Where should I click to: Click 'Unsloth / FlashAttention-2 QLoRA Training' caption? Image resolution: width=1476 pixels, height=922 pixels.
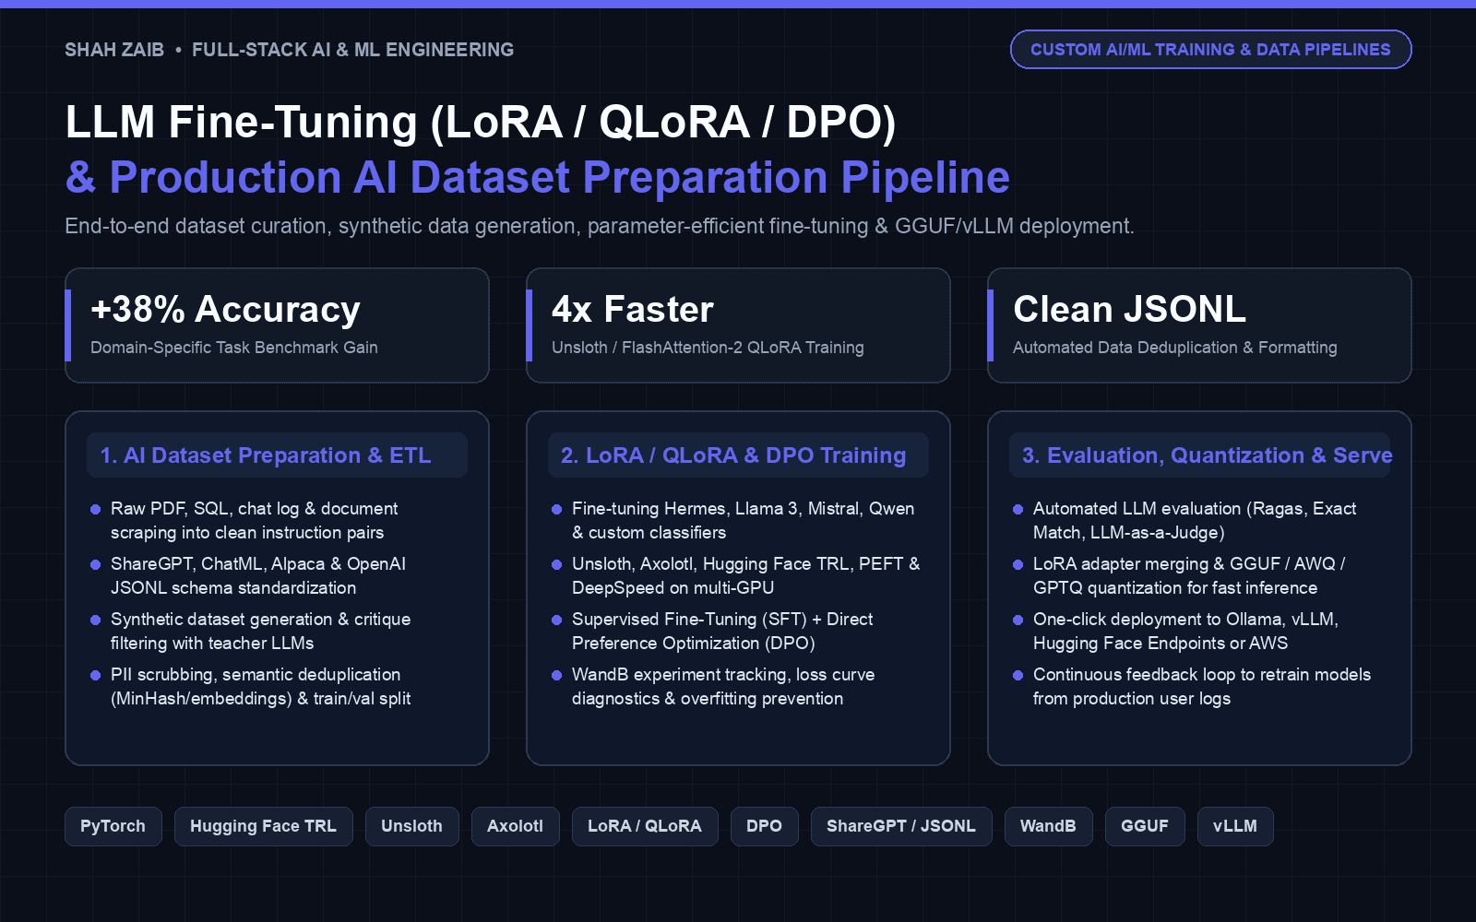[x=708, y=348]
